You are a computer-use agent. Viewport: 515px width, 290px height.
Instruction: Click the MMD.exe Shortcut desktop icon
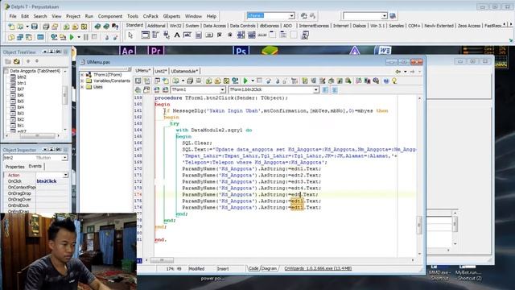click(x=439, y=273)
